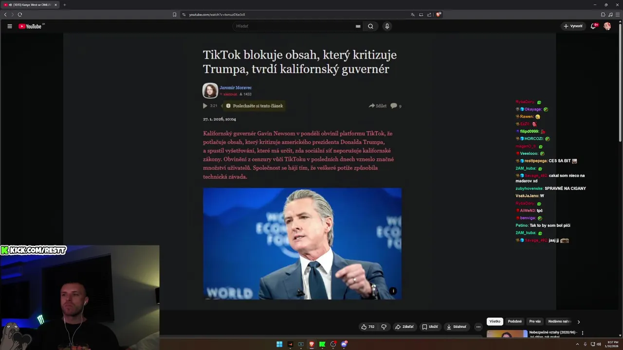Show hidden system tray icons
This screenshot has width=623, height=350.
[x=578, y=344]
